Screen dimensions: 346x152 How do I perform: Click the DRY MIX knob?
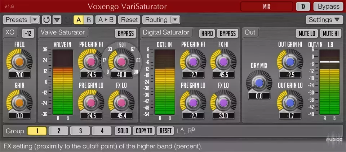[x=259, y=83]
